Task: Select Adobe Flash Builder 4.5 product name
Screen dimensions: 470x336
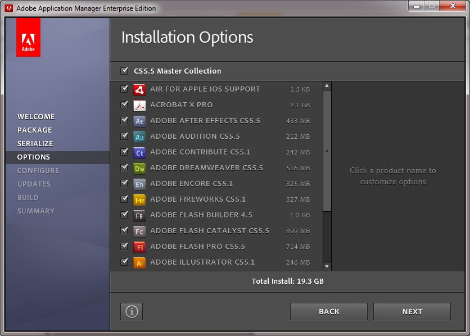Action: click(x=201, y=215)
